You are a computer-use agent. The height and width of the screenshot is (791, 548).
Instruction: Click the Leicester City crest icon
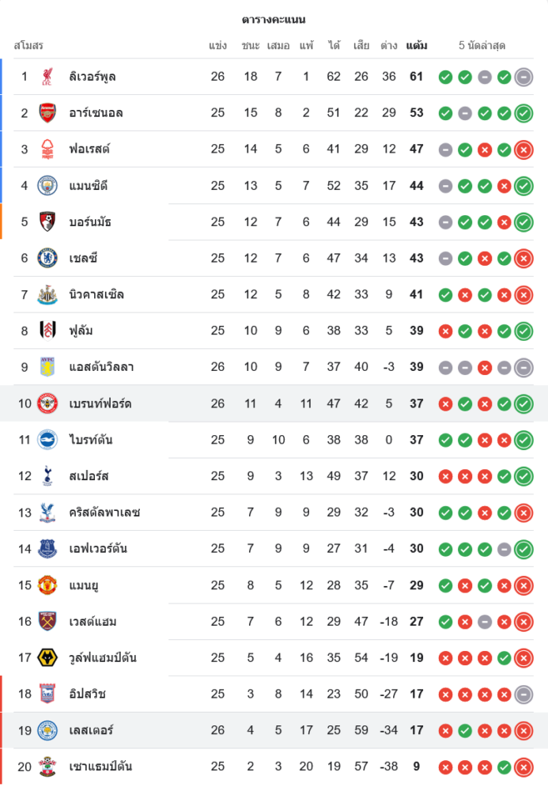(47, 730)
